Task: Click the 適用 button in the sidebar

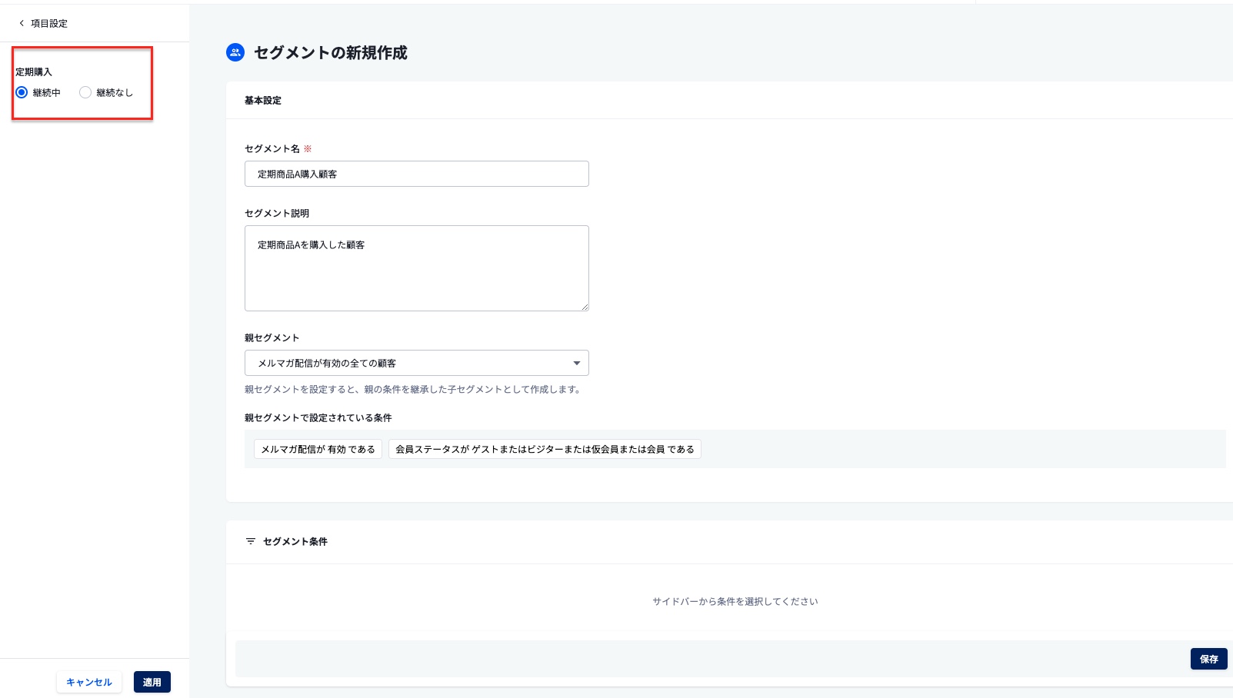Action: [x=152, y=682]
